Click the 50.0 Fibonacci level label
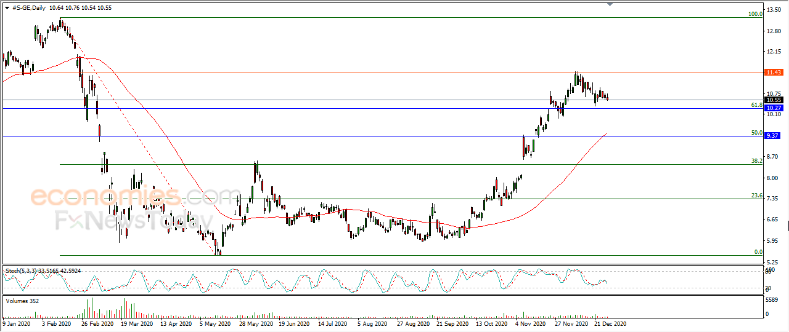 (x=757, y=133)
